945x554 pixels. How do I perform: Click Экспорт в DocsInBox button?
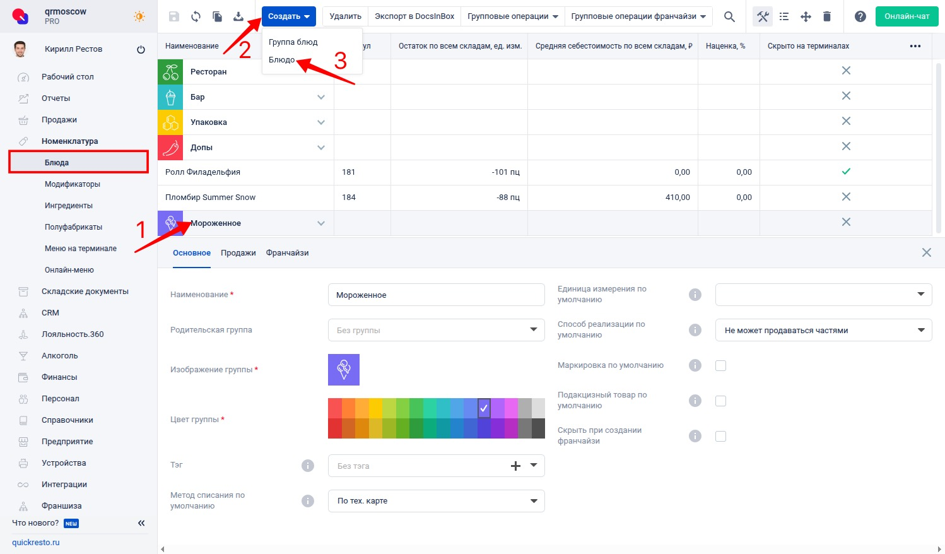tap(414, 16)
